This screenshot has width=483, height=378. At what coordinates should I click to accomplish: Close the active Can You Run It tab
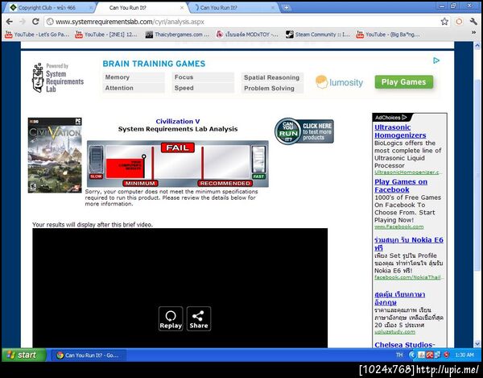tap(182, 8)
